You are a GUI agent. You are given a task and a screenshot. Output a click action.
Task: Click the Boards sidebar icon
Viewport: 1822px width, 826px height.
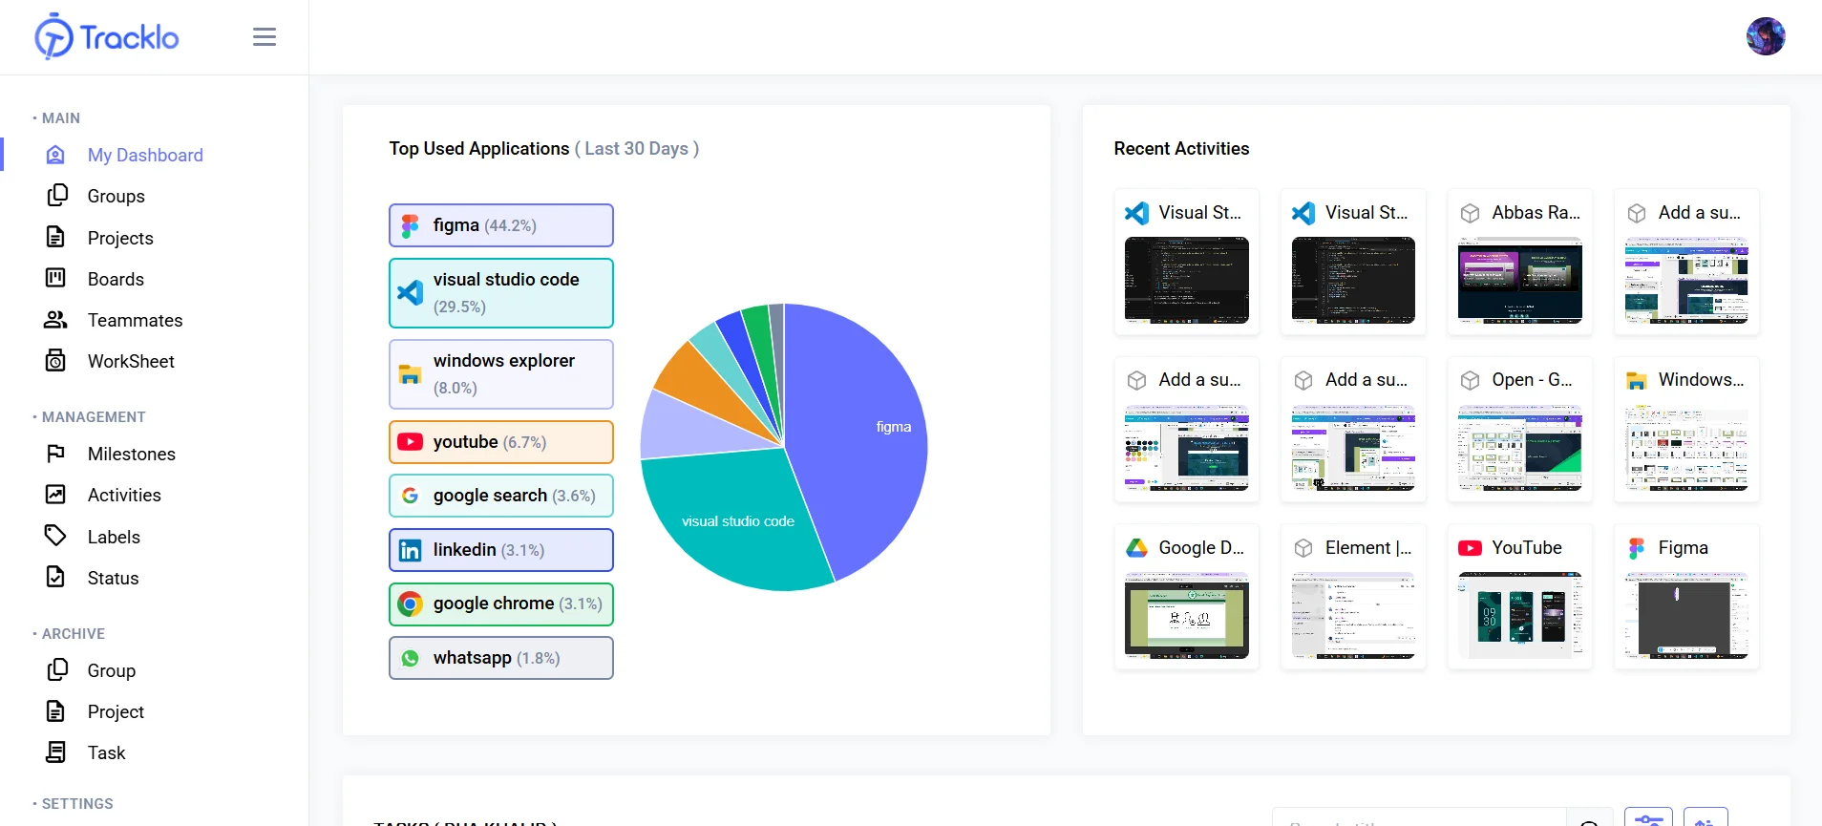(x=56, y=278)
